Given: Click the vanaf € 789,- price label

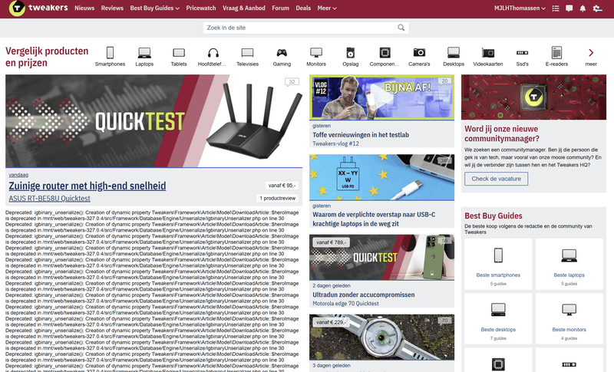Looking at the screenshot, I should (332, 242).
